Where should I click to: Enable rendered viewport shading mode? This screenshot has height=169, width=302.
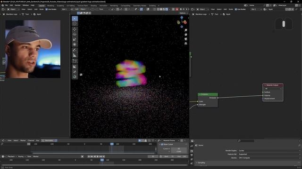coord(167,9)
